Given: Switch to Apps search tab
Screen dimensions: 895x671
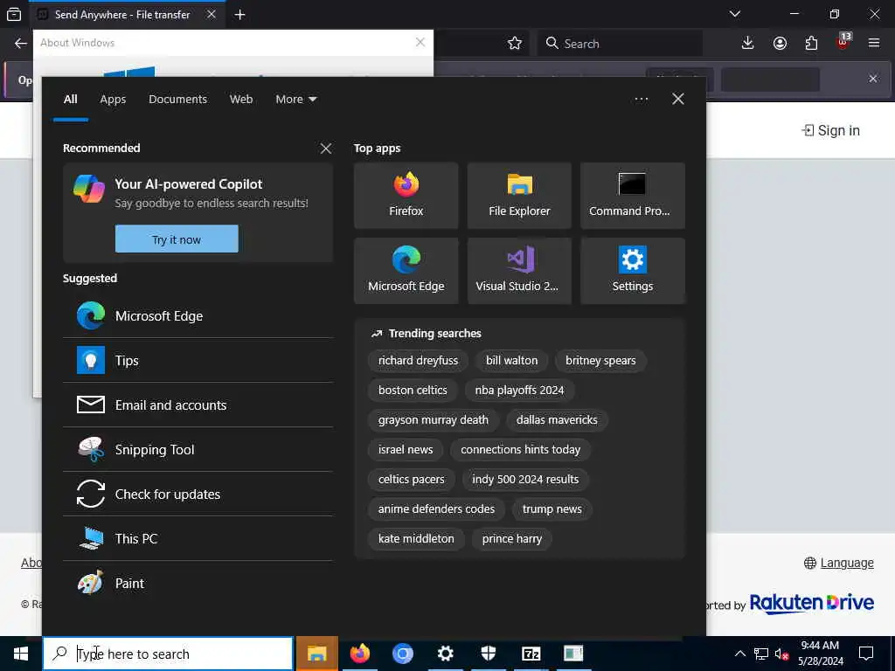Looking at the screenshot, I should tap(113, 100).
